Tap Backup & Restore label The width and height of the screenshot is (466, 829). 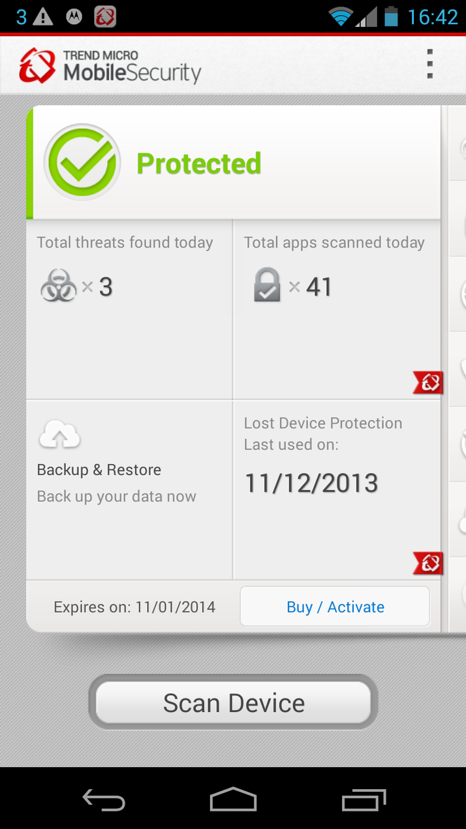pos(99,470)
